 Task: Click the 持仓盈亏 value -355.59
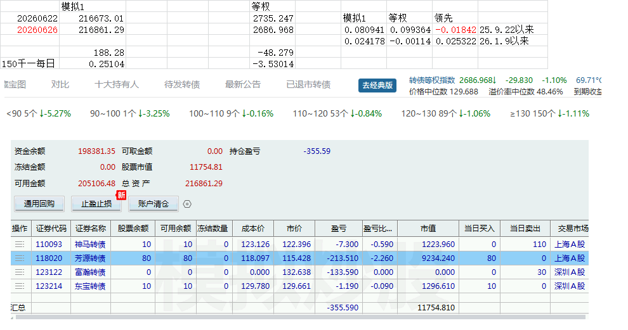point(317,151)
